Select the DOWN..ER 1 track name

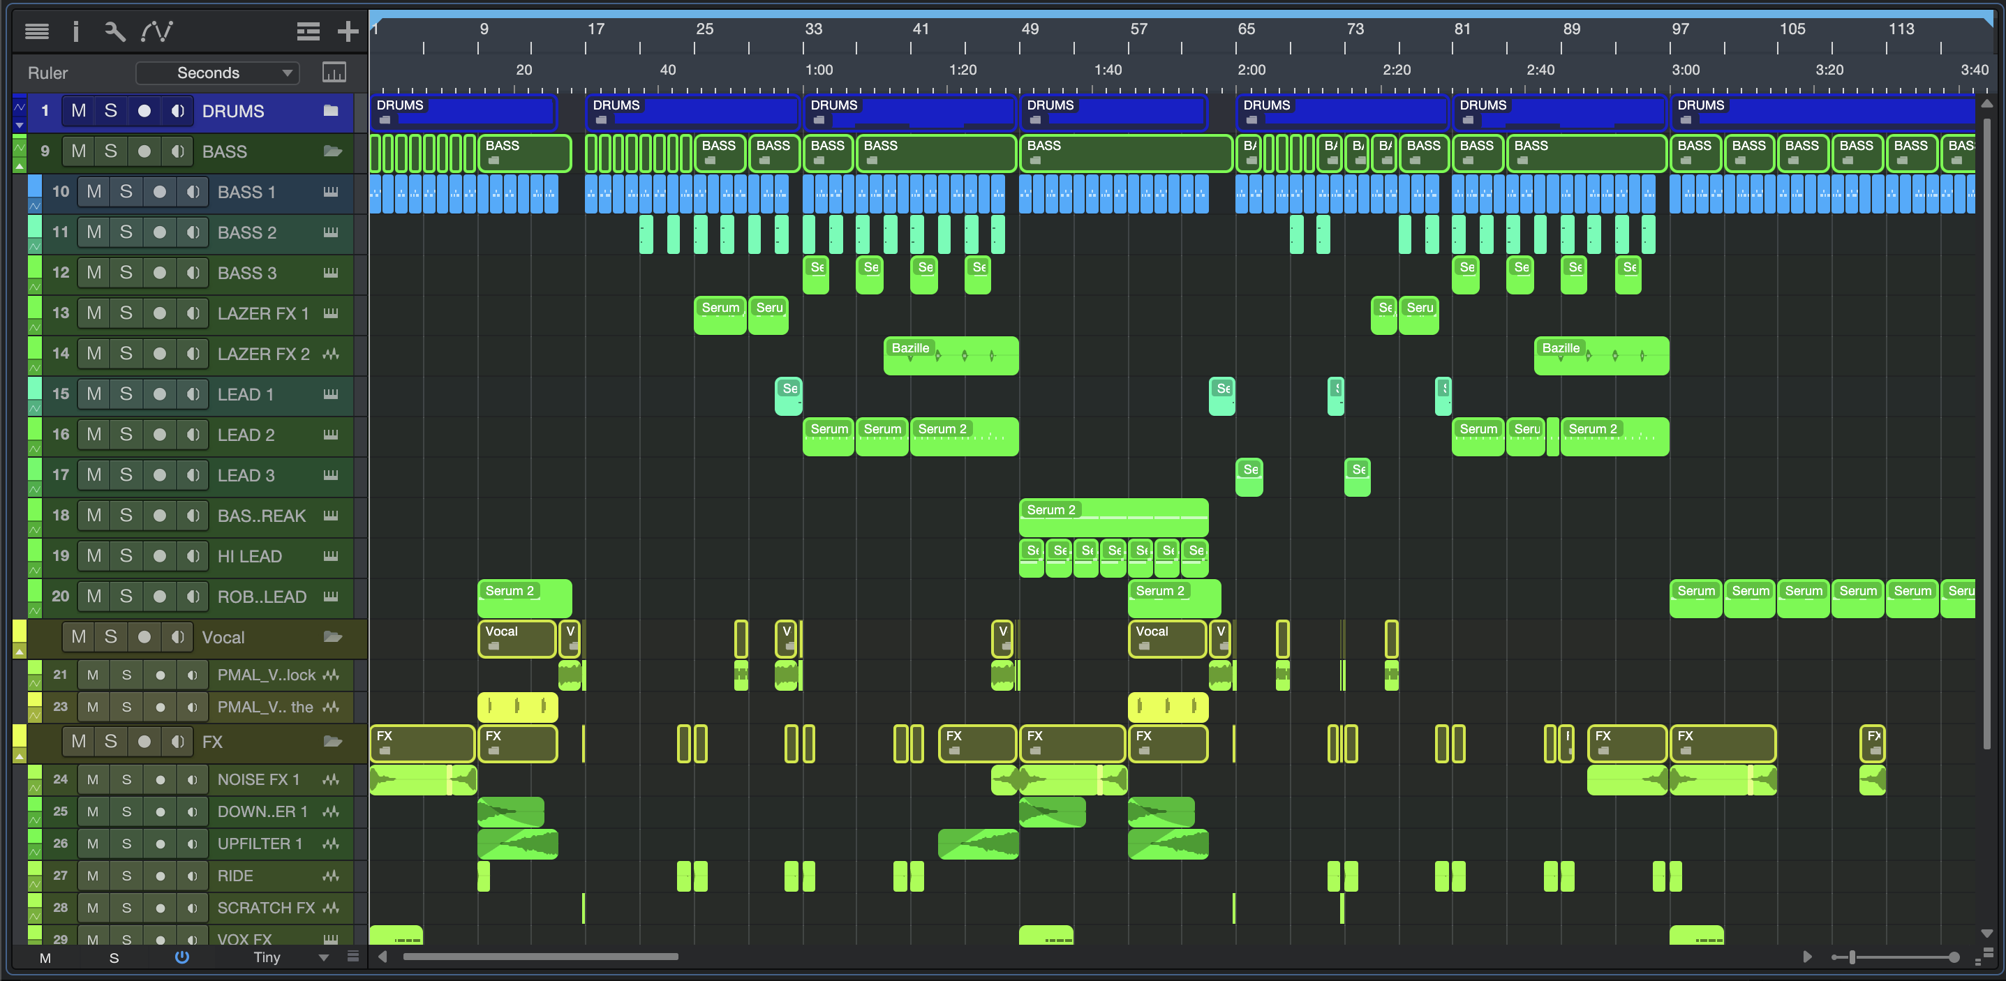(262, 811)
